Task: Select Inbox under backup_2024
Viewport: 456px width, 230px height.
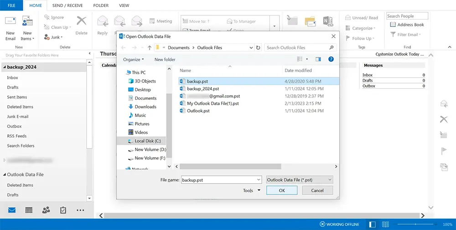Action: tap(12, 77)
